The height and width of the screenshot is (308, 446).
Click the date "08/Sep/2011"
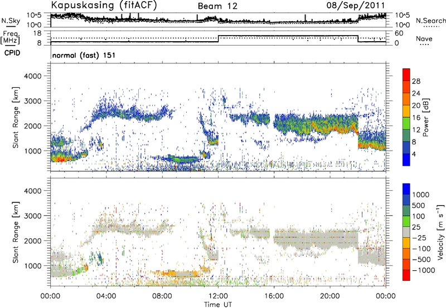pos(356,5)
